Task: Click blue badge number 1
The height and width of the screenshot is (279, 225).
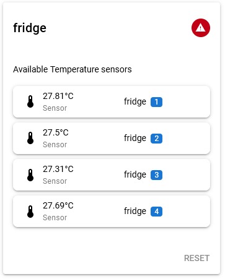Action: [x=156, y=102]
